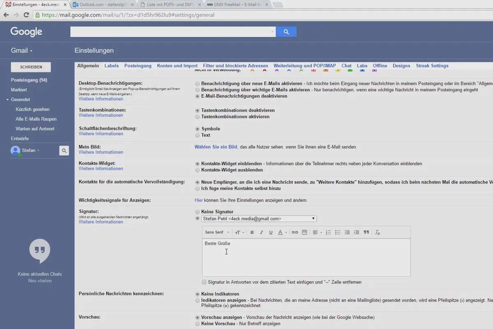493x329 pixels.
Task: Open the Offline settings tab
Action: click(x=380, y=66)
